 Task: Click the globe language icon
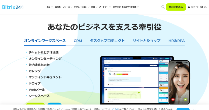click(x=202, y=7)
